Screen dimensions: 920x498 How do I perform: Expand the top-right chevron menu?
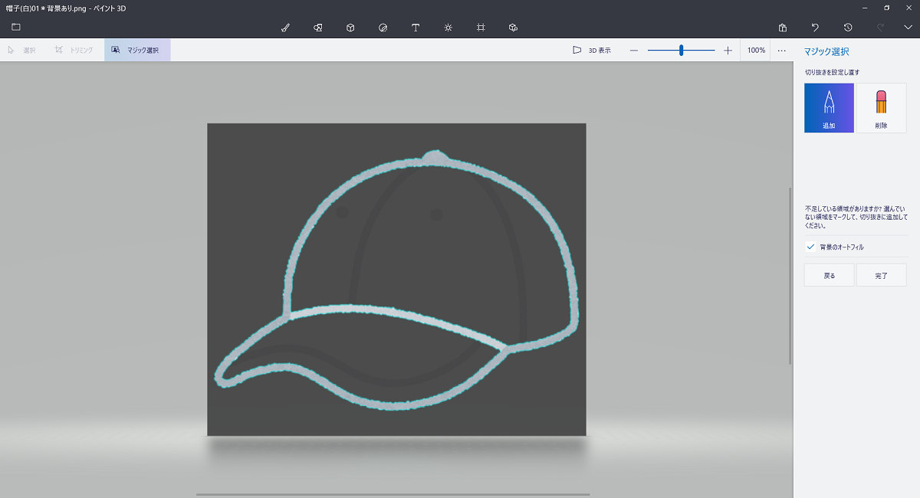click(908, 28)
